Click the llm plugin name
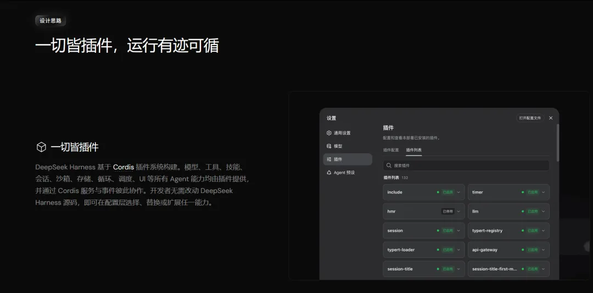Screen dimensions: 593x293 coord(475,212)
